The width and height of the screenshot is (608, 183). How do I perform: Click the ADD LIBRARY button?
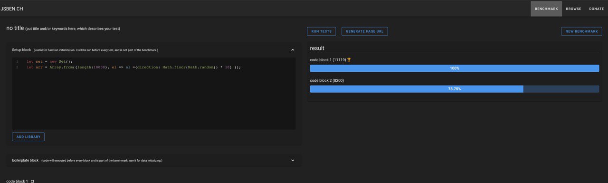[28, 137]
